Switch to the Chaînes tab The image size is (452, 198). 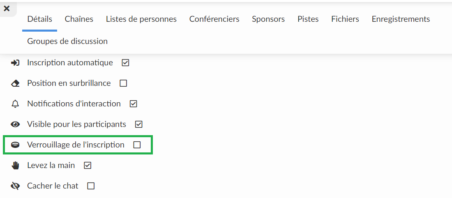79,19
